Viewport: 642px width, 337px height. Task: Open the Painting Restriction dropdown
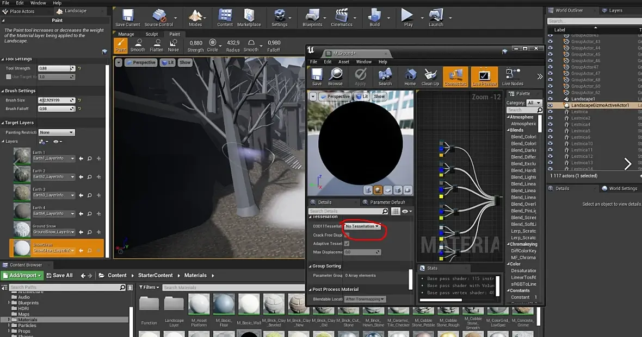56,132
